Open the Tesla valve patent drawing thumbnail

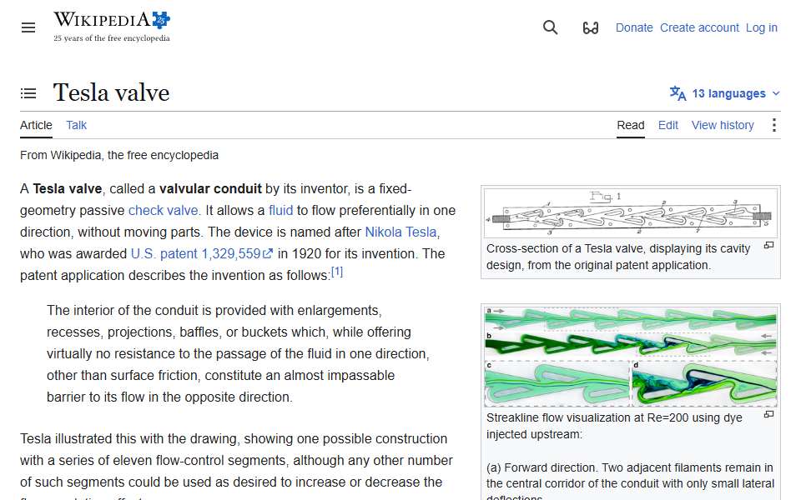(x=631, y=212)
